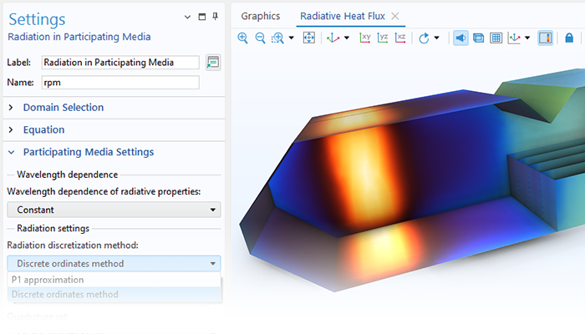585x334 pixels.
Task: Pin the Settings window
Action: (x=216, y=17)
